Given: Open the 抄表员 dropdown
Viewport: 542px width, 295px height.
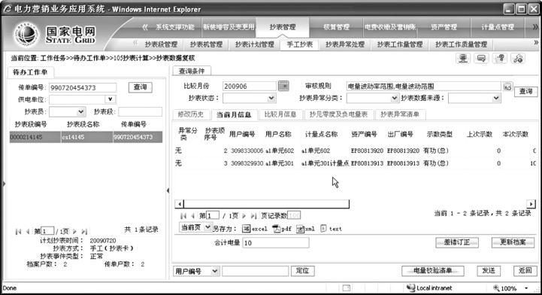Looking at the screenshot, I should [x=81, y=111].
